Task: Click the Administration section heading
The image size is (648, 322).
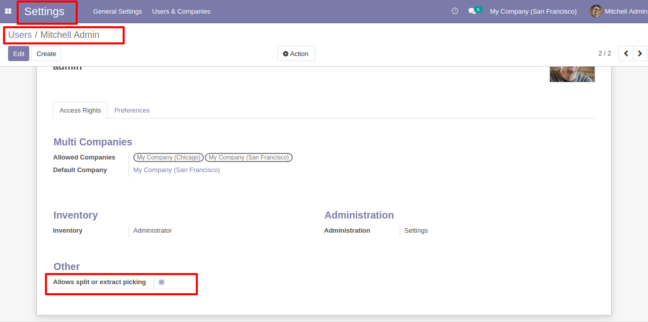Action: coord(359,215)
